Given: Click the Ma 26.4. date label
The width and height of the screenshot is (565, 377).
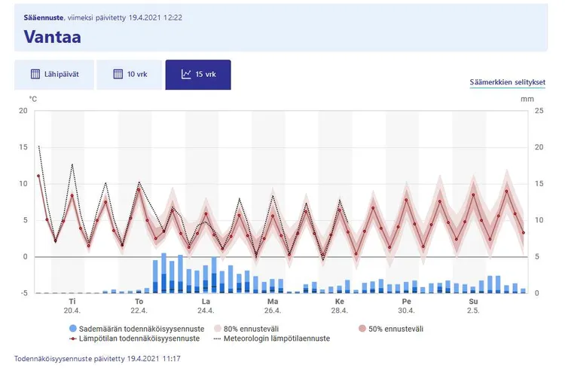Looking at the screenshot, I should coord(272,305).
